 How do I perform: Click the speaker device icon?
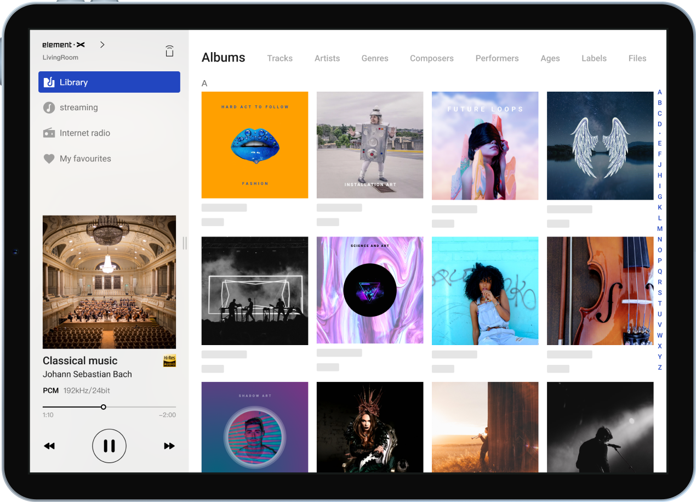[170, 51]
